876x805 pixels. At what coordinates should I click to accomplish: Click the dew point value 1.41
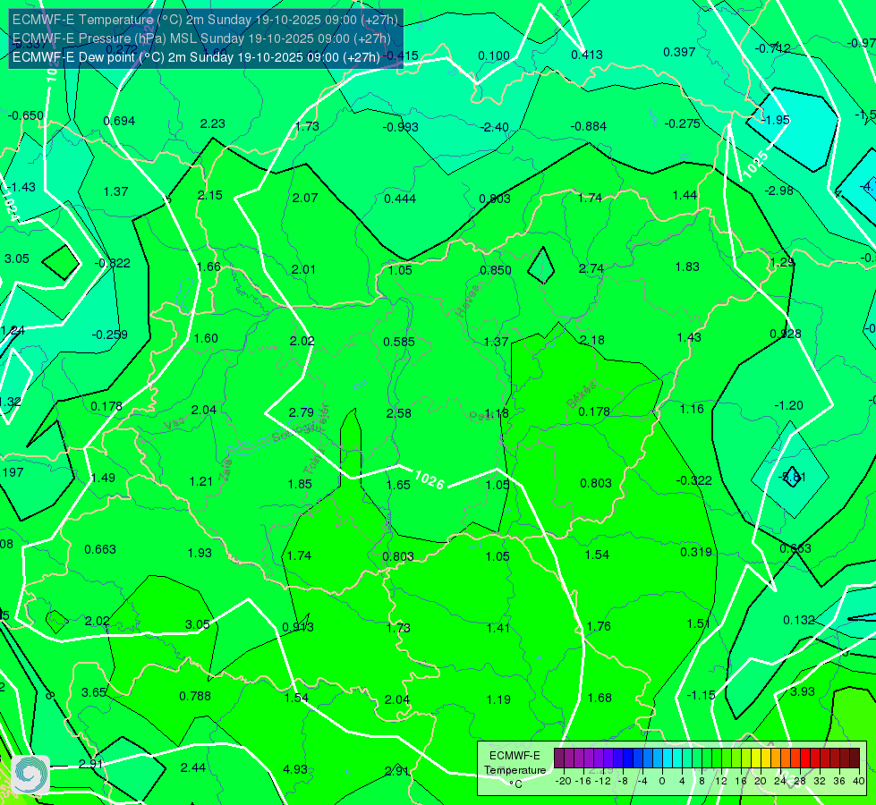(498, 628)
